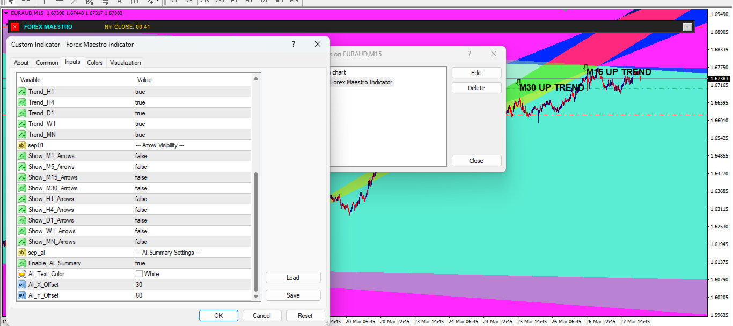Select Forex Maestro Indicator in the indicators list
Viewport: 733px width, 326px height.
(x=361, y=82)
